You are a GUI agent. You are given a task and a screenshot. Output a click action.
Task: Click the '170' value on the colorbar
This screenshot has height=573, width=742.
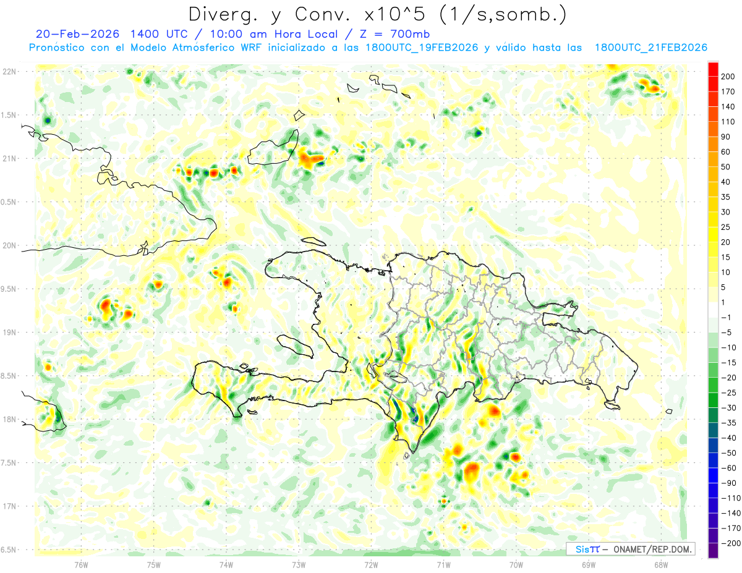click(728, 91)
